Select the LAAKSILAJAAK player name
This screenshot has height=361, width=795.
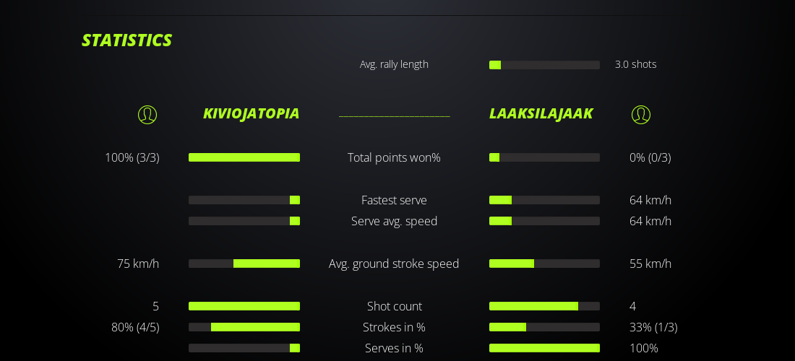541,113
